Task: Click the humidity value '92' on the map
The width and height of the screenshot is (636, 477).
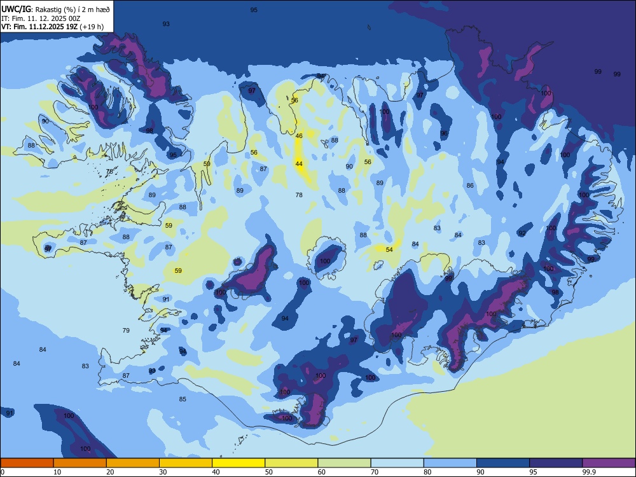Action: click(x=522, y=233)
